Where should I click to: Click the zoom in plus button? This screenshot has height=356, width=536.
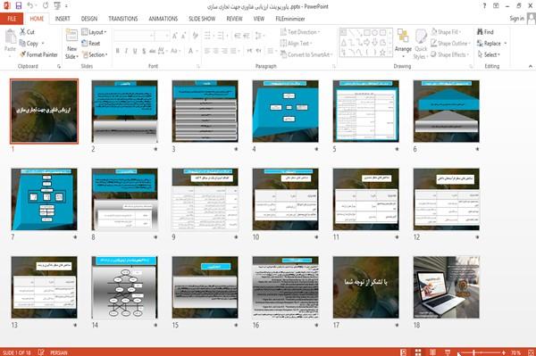point(504,352)
